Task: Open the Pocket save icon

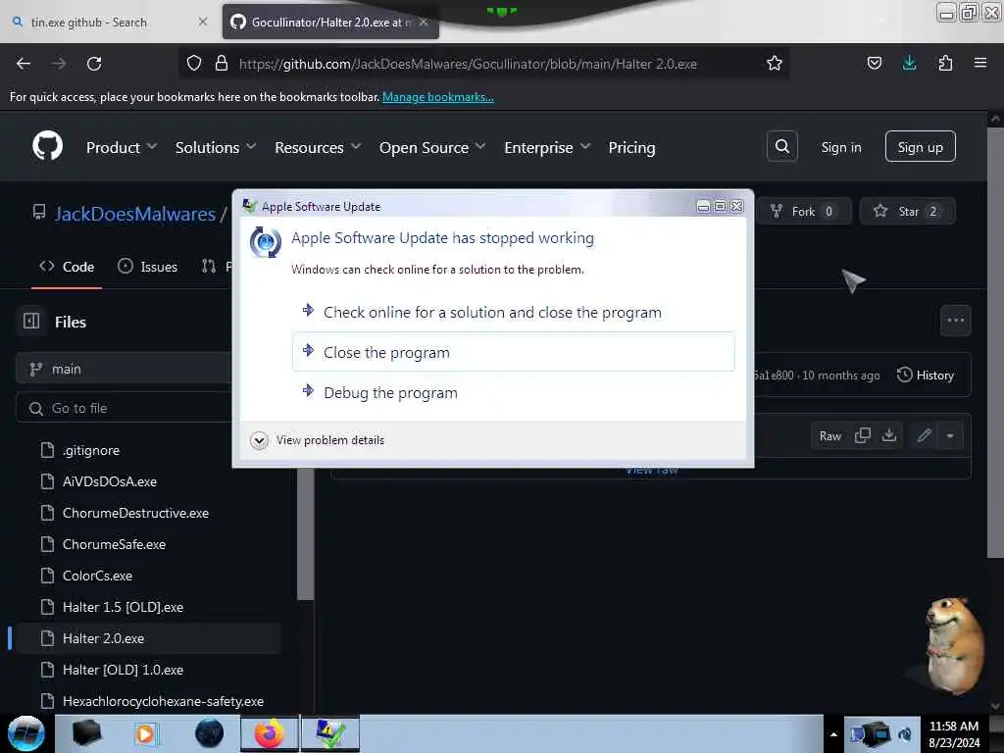Action: [874, 64]
